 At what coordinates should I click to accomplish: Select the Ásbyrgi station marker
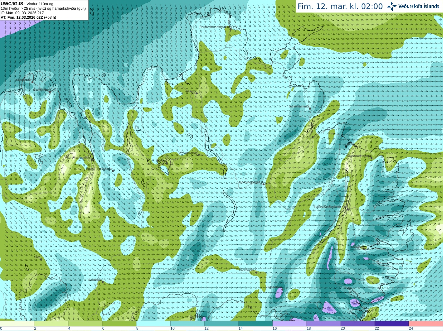(x=197, y=93)
